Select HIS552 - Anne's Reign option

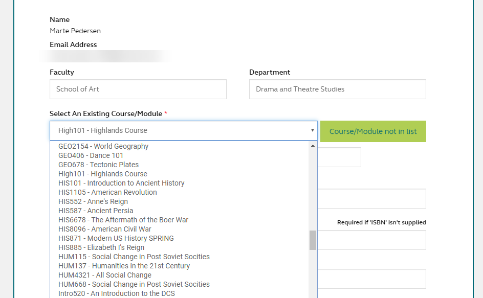pyautogui.click(x=93, y=201)
